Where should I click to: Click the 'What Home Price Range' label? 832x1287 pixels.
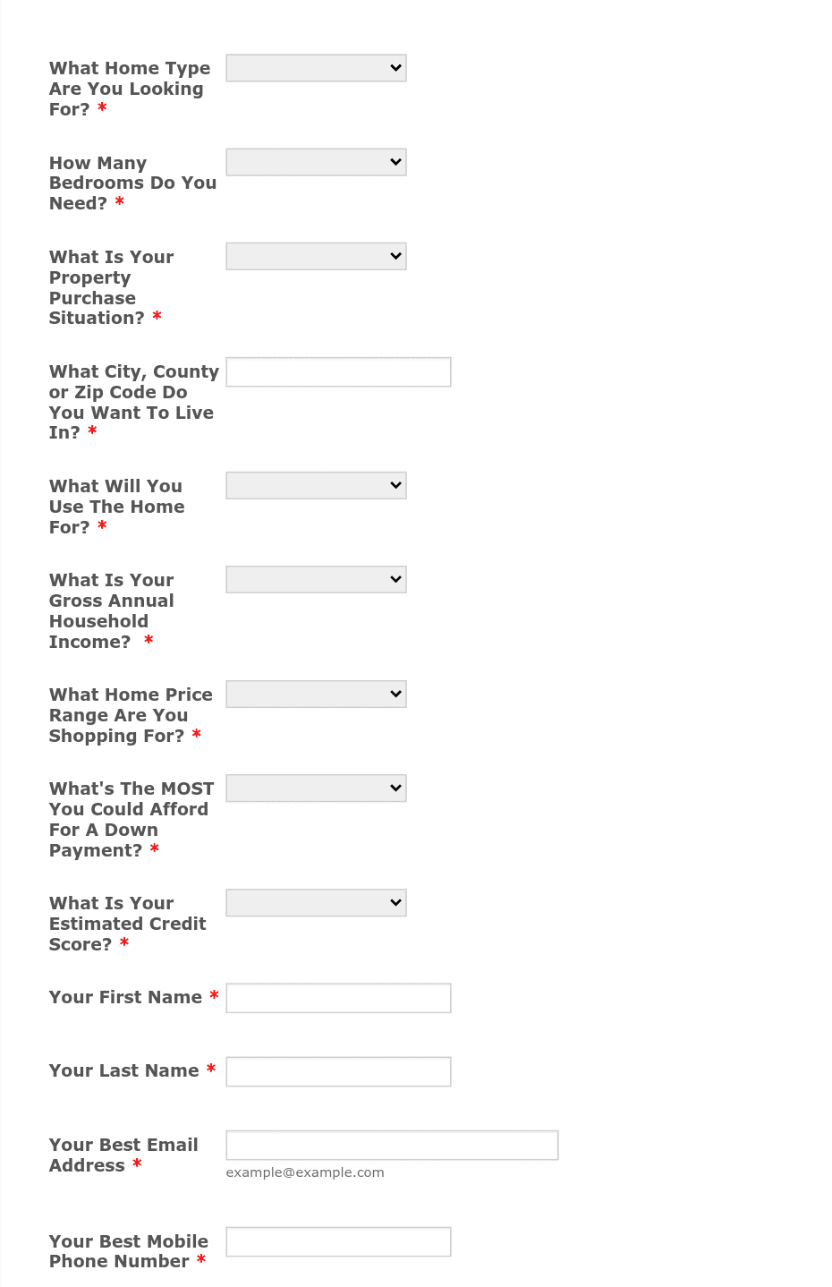[x=131, y=715]
